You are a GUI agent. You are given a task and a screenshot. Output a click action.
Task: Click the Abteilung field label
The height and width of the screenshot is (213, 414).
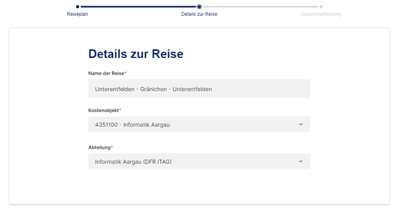pos(99,148)
